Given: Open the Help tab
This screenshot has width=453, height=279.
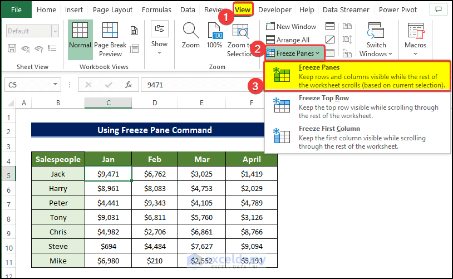Looking at the screenshot, I should [307, 10].
